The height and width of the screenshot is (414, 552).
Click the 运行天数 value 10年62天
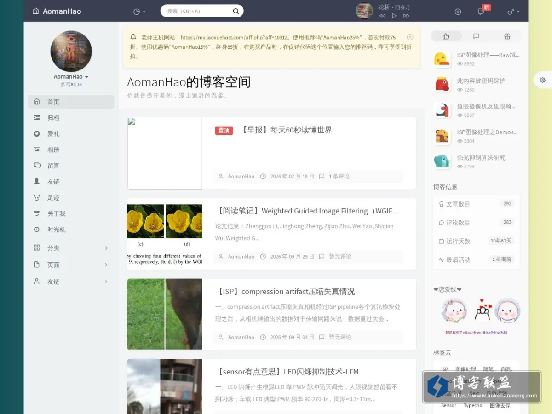pyautogui.click(x=501, y=241)
